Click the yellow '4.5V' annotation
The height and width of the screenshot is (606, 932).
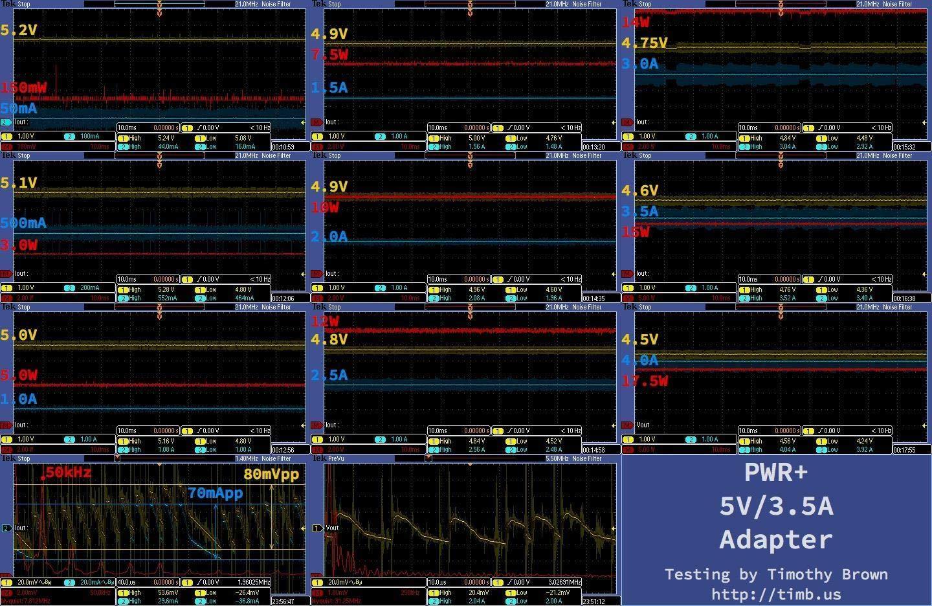pyautogui.click(x=639, y=339)
